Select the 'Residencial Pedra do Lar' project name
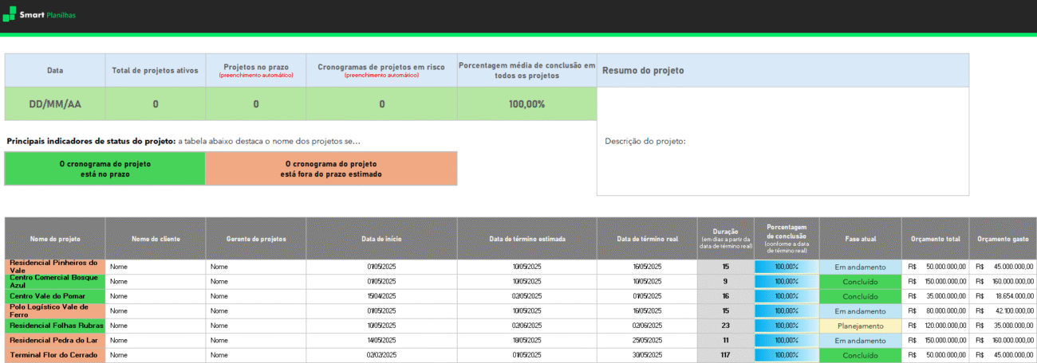Screen dimensions: 1037x363 pyautogui.click(x=55, y=340)
